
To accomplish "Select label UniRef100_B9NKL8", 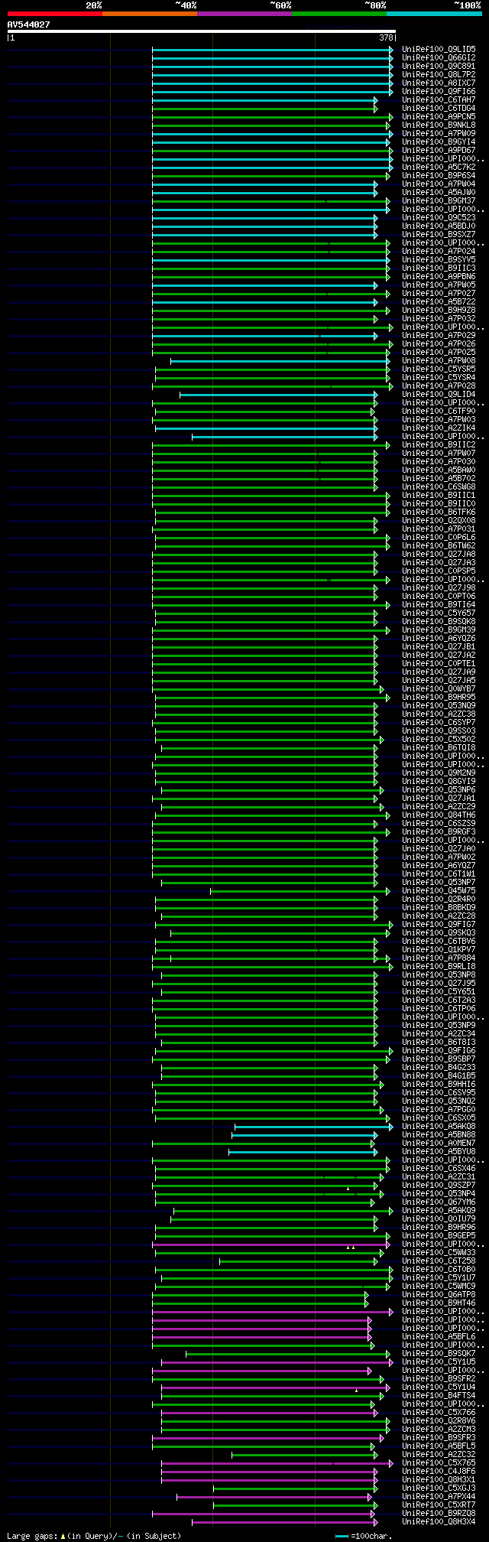I will [x=439, y=125].
